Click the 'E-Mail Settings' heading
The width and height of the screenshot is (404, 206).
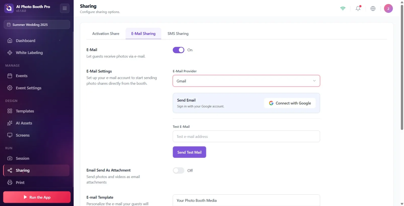(x=99, y=71)
